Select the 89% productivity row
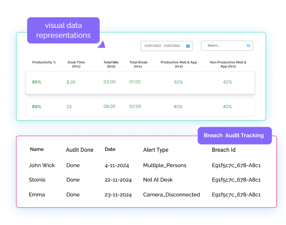Viewport: 286px width, 225px height. [140, 107]
